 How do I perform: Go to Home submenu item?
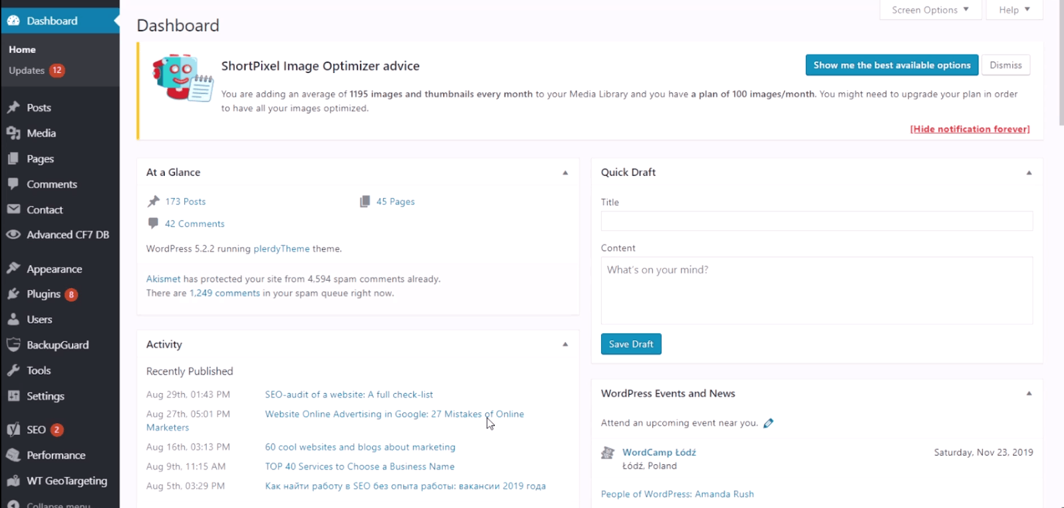tap(22, 50)
